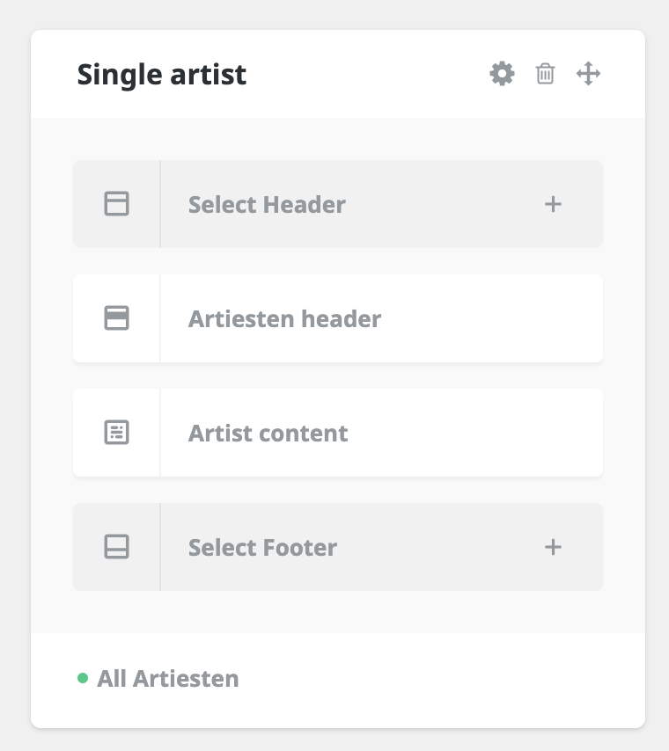Image resolution: width=669 pixels, height=751 pixels.
Task: Open the Select Footer slot label
Action: pos(262,548)
